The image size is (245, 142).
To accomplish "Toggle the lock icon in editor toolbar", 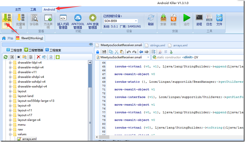I will [x=98, y=52].
